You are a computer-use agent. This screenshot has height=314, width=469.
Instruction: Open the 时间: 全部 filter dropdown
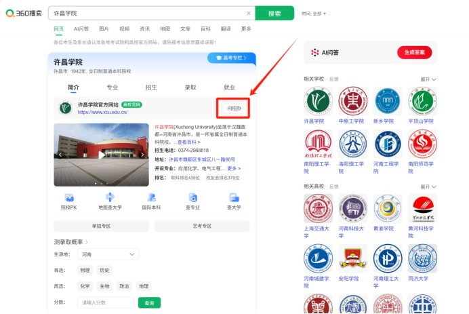314,14
